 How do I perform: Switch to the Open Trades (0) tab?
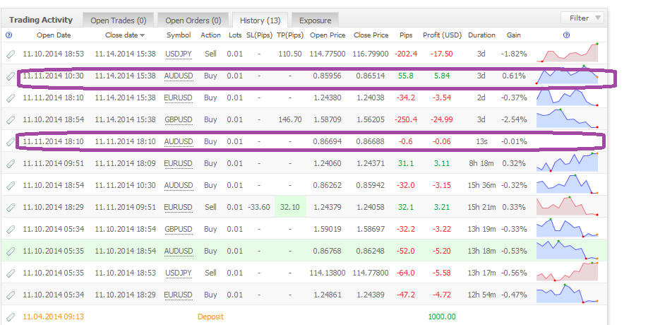119,20
